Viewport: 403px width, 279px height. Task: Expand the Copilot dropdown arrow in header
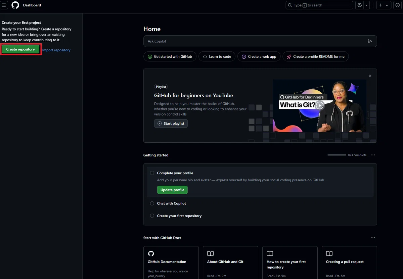click(x=367, y=5)
